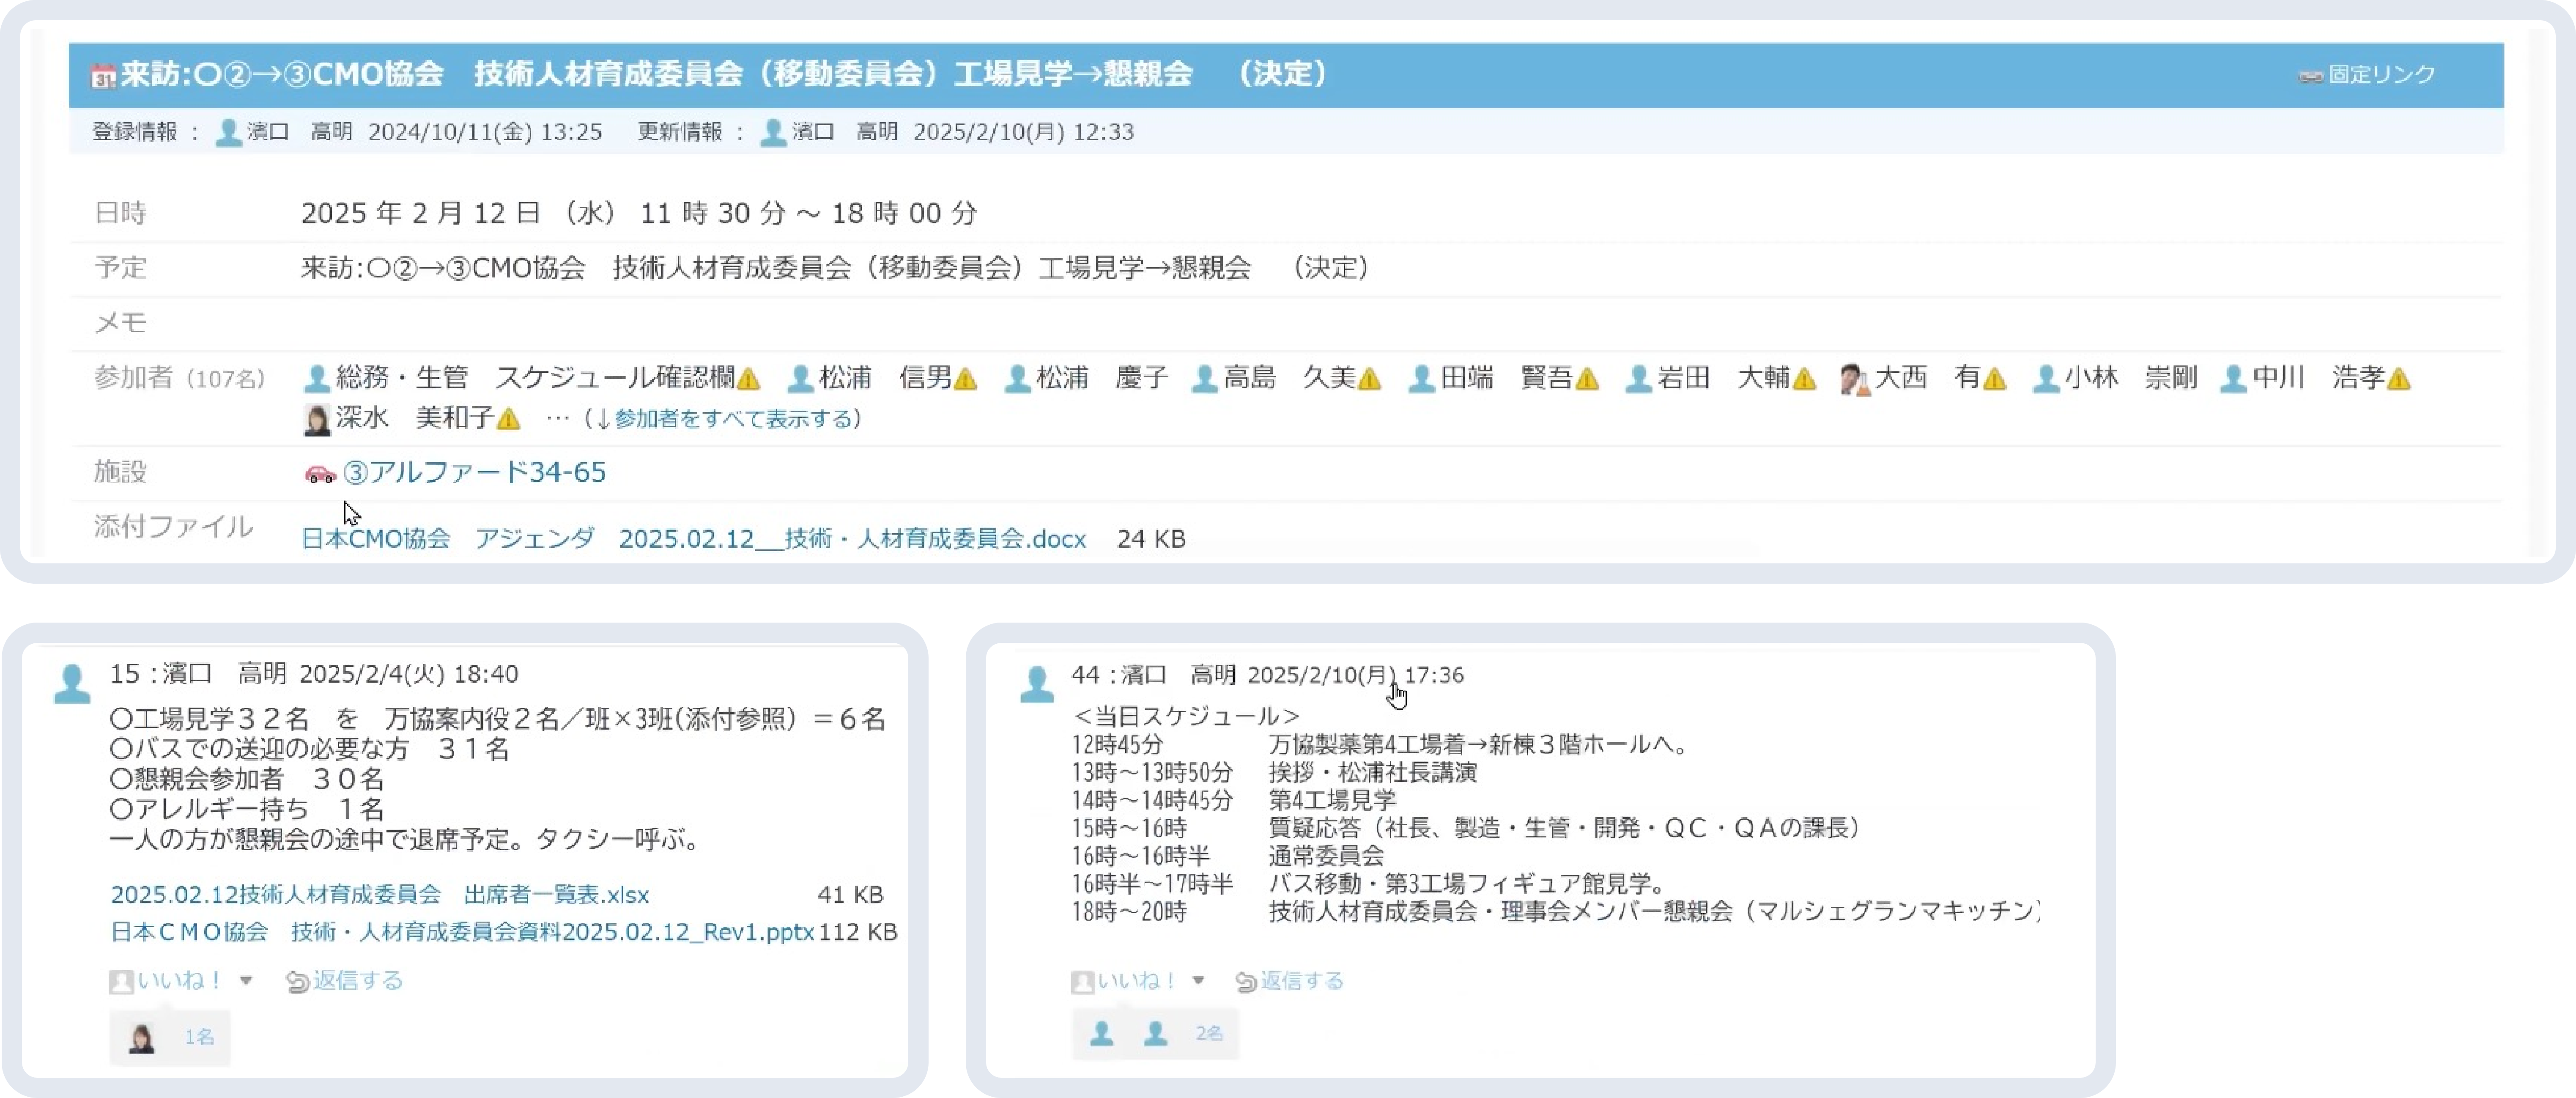This screenshot has width=2576, height=1098.
Task: Click the avatar of comment 44 by 濱口
Action: pyautogui.click(x=1037, y=684)
